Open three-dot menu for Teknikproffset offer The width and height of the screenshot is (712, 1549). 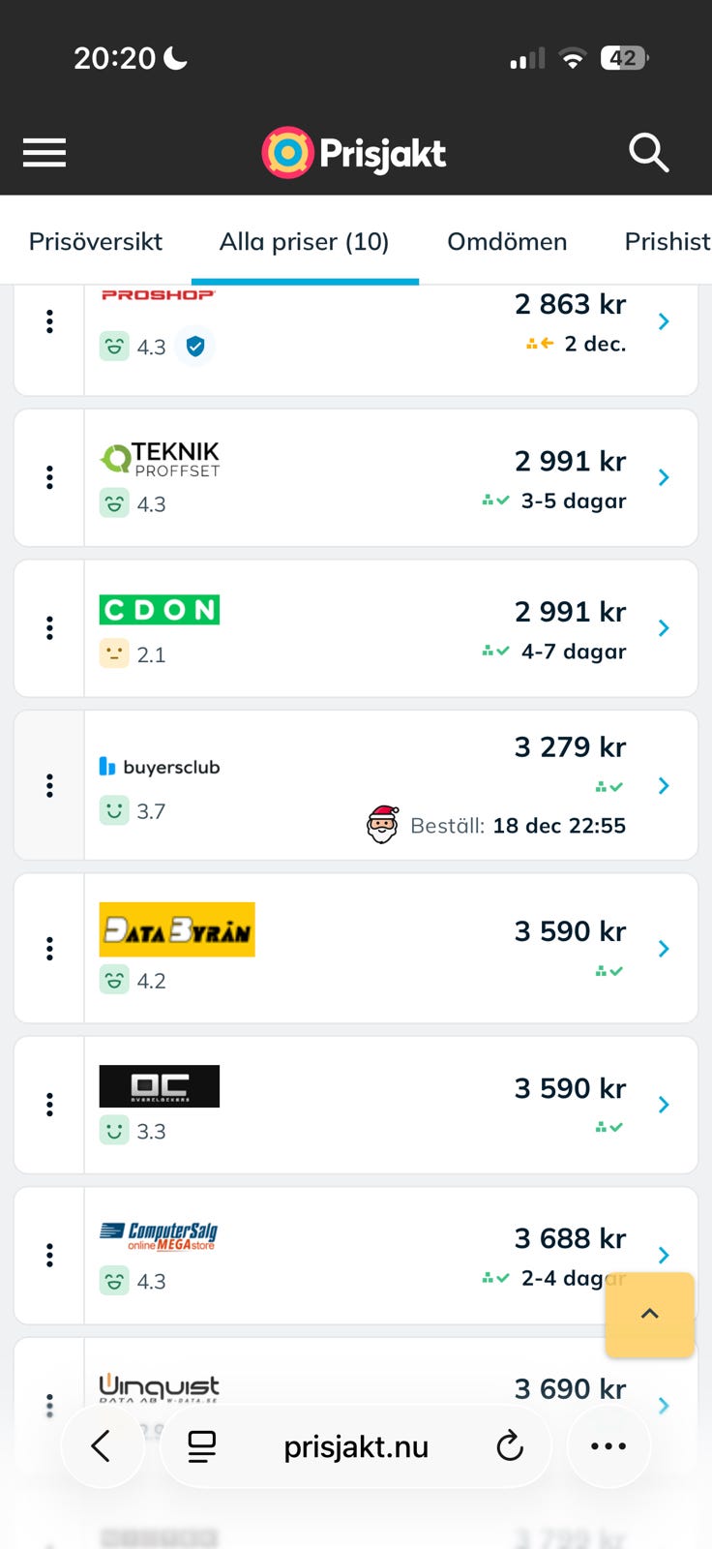coord(49,477)
